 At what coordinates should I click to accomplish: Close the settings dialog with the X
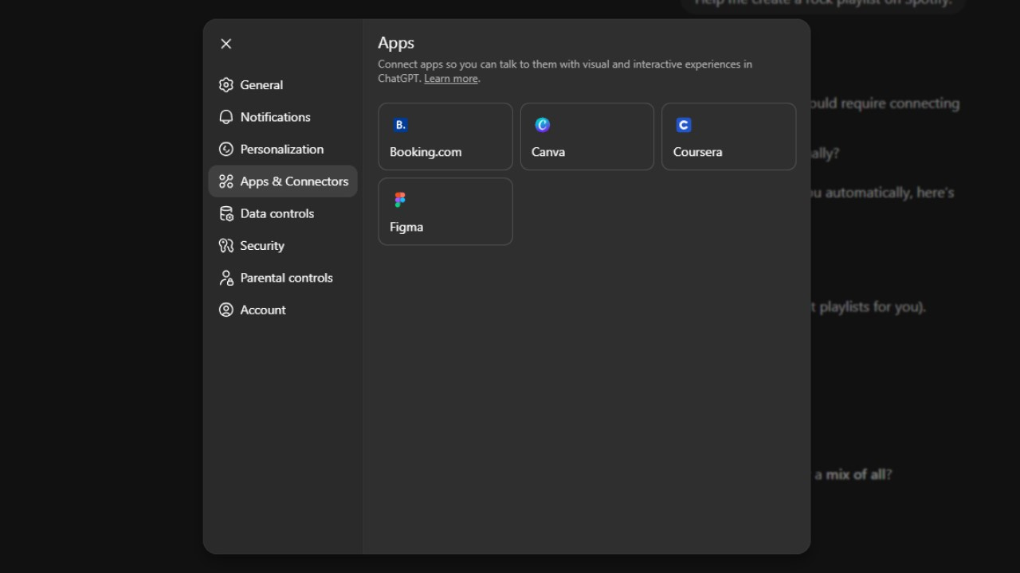226,44
